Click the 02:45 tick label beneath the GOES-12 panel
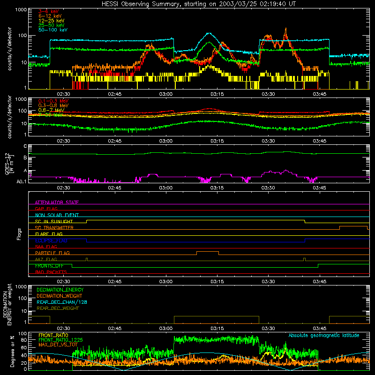 pyautogui.click(x=114, y=188)
